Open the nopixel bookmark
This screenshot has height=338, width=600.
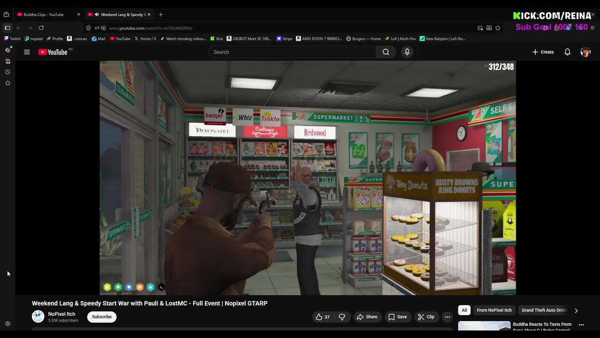(33, 39)
